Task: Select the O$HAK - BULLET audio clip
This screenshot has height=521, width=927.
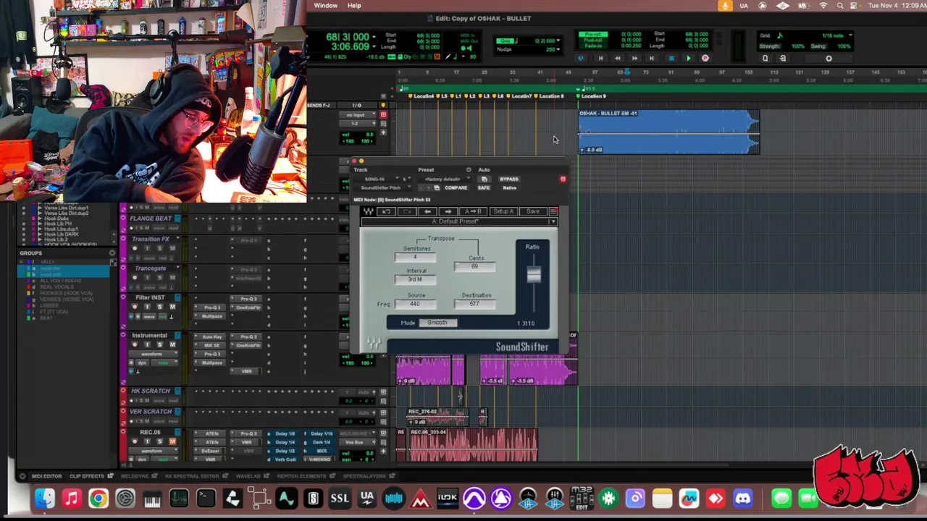Action: point(668,132)
